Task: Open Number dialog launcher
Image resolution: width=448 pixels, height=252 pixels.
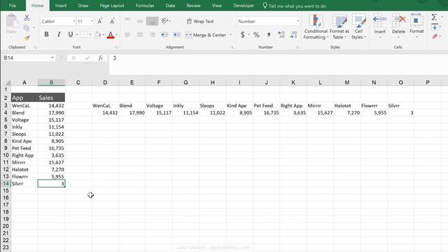Action: click(297, 48)
